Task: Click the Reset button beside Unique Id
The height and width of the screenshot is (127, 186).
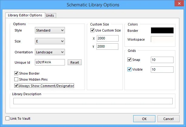Action: click(x=75, y=62)
